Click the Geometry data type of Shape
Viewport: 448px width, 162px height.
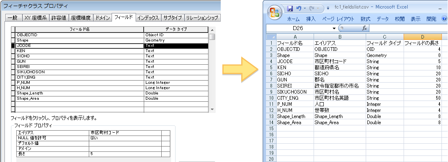tap(176, 40)
